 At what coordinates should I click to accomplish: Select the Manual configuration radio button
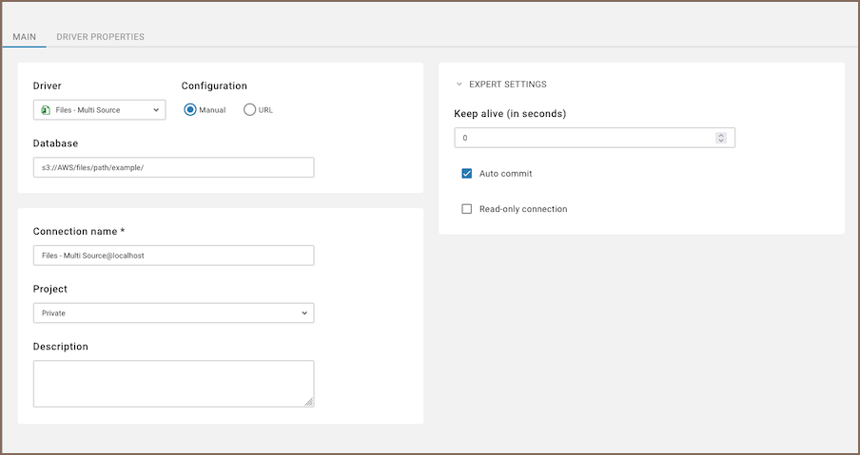(x=190, y=109)
